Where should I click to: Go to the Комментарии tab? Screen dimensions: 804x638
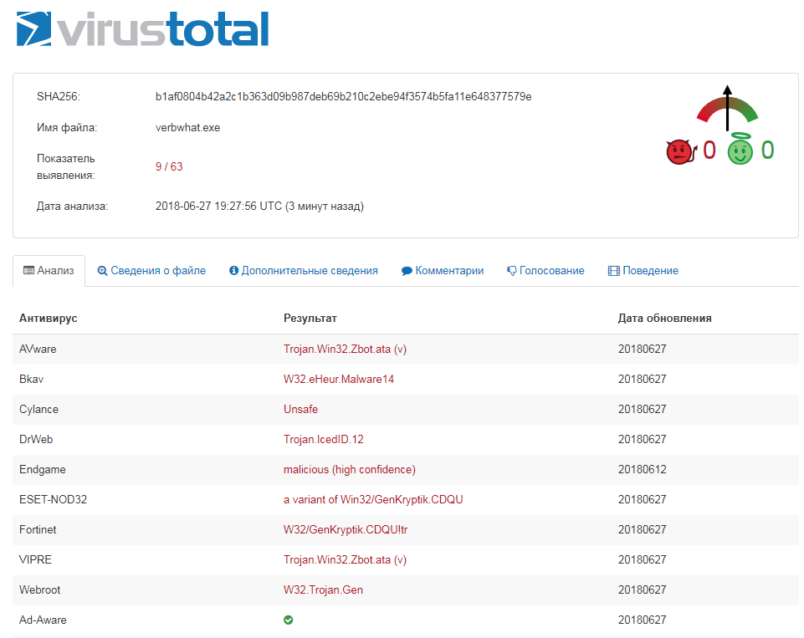(443, 271)
